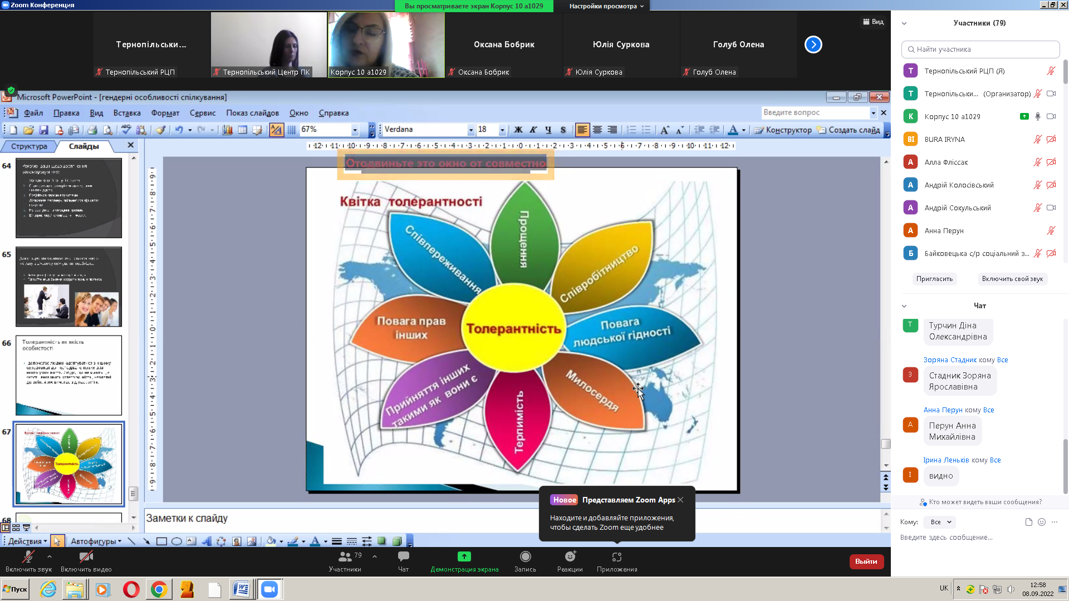
Task: Select the Oval drawing tool
Action: 176,541
